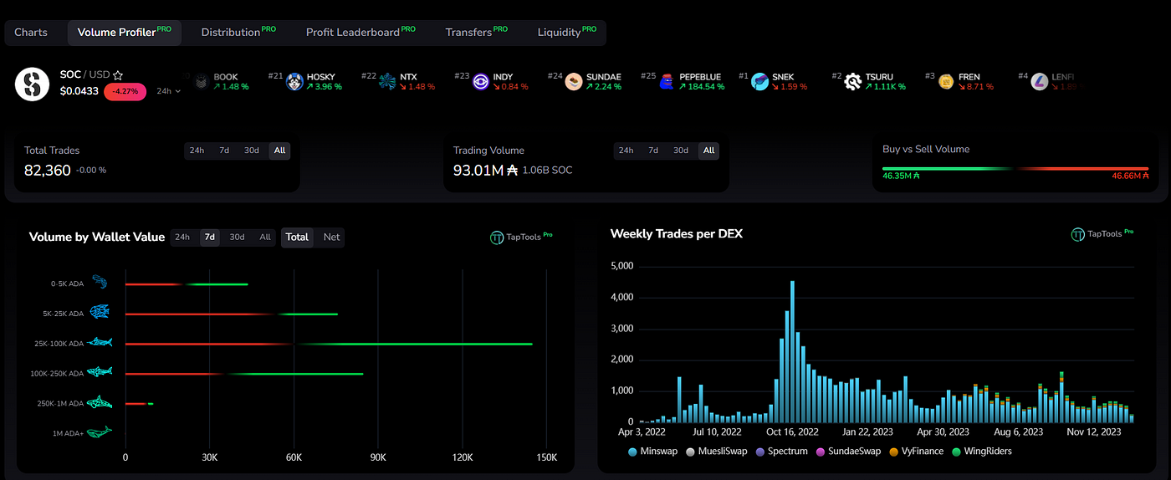Set Trading Volume range to All
Screen dimensions: 1171x480
(x=708, y=151)
